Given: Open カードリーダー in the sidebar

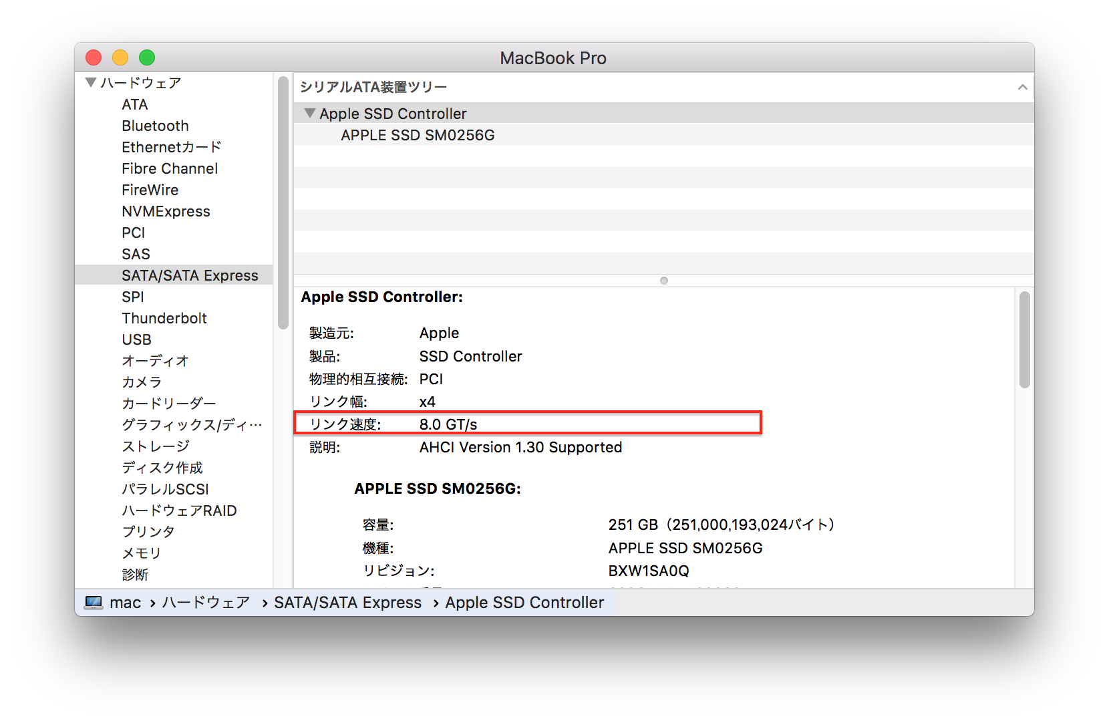Looking at the screenshot, I should 169,404.
